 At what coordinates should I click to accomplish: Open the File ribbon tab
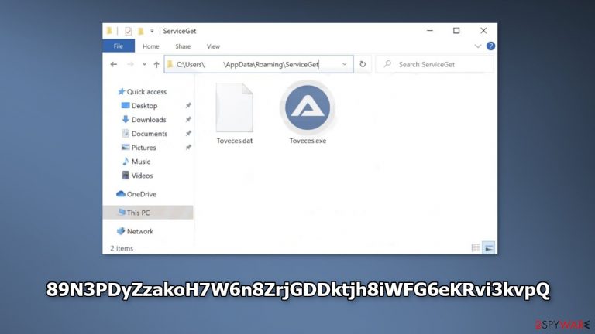(119, 46)
